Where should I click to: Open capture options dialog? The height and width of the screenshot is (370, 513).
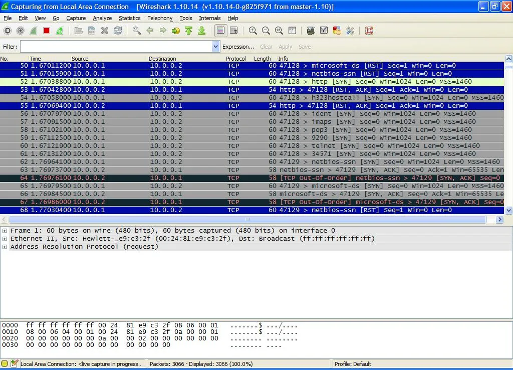[21, 31]
